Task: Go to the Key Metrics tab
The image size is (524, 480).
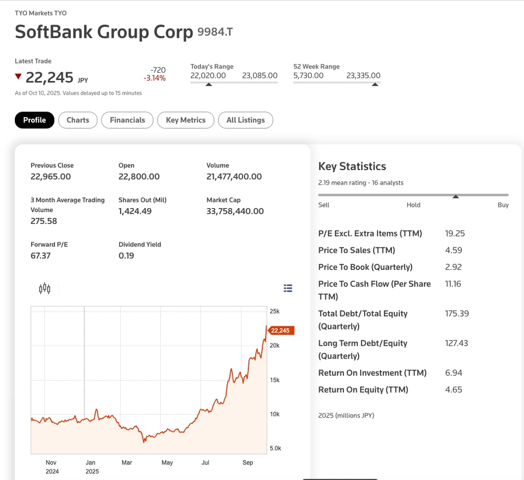Action: click(186, 120)
